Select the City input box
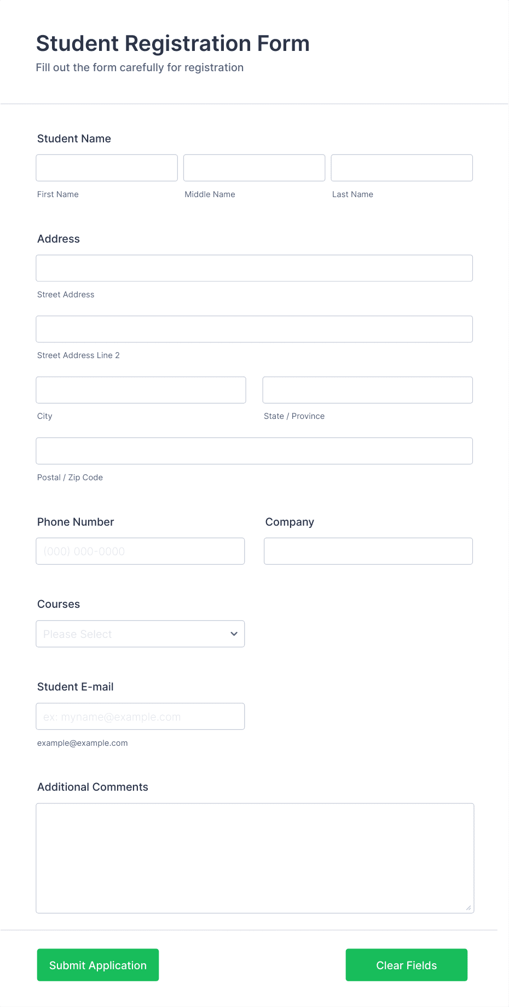 point(141,390)
